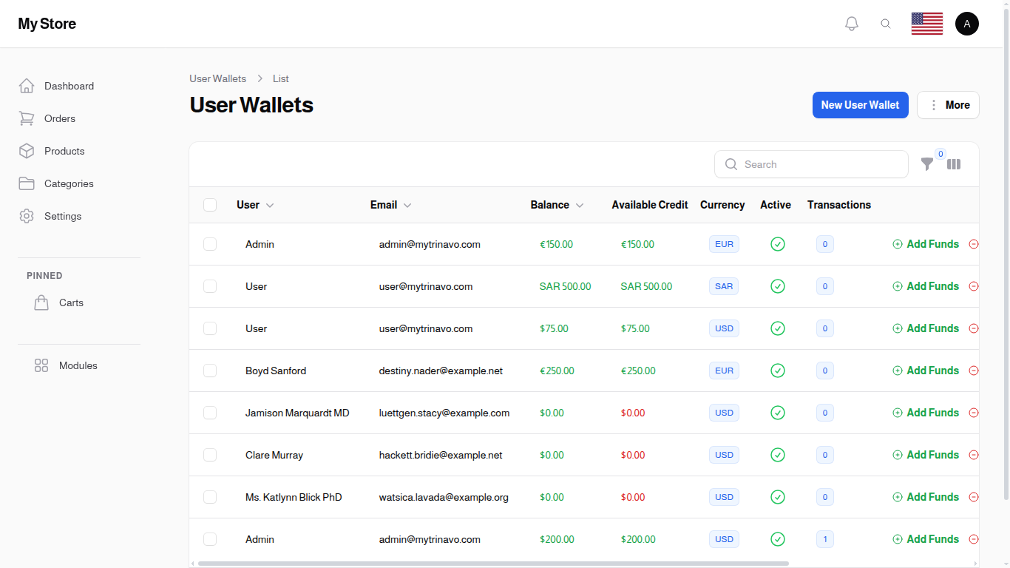Viewport: 1010px width, 568px height.
Task: Click the filter funnel icon above the table
Action: 927,164
